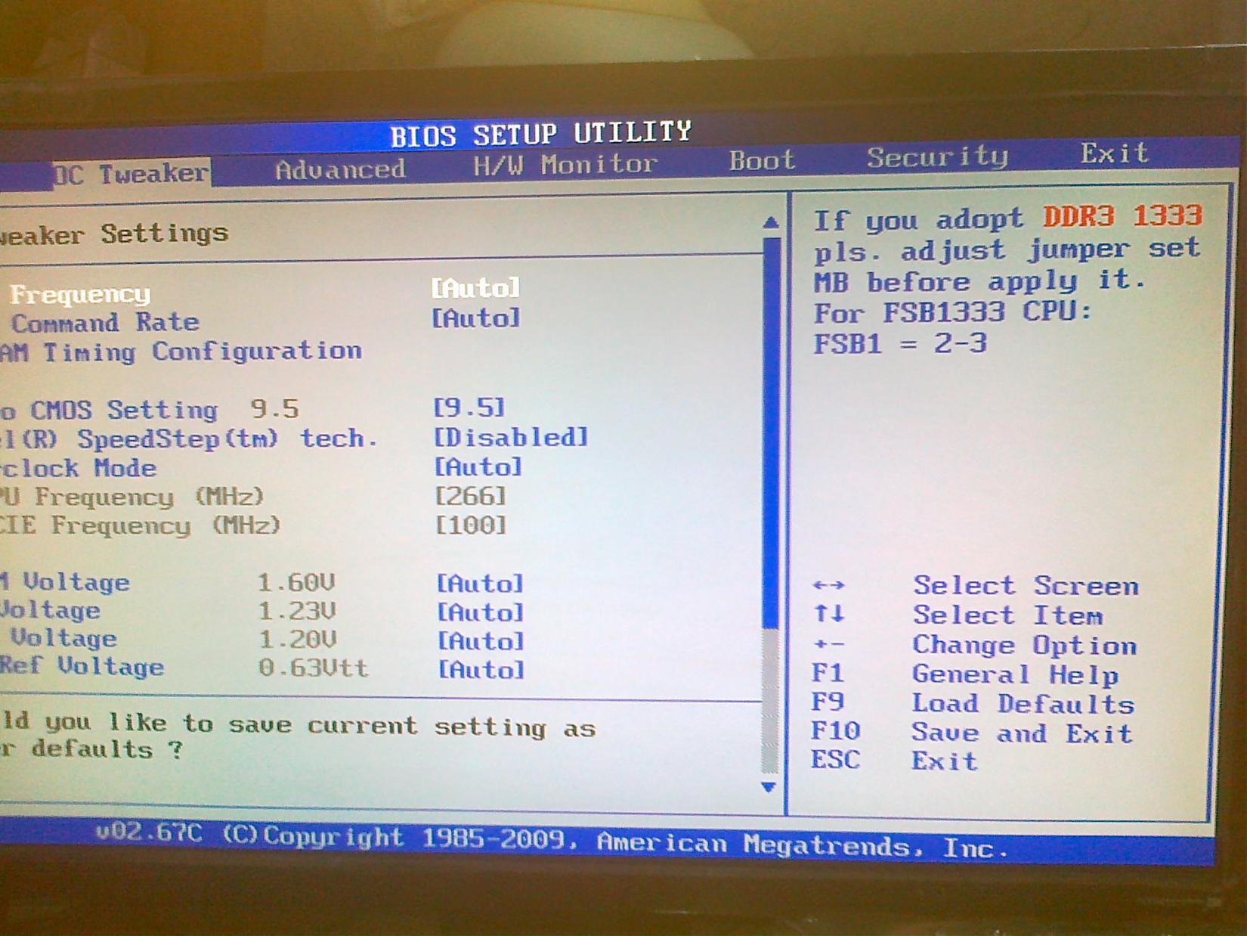
Task: Change the highlighted Frequency [Auto] value
Action: [475, 288]
